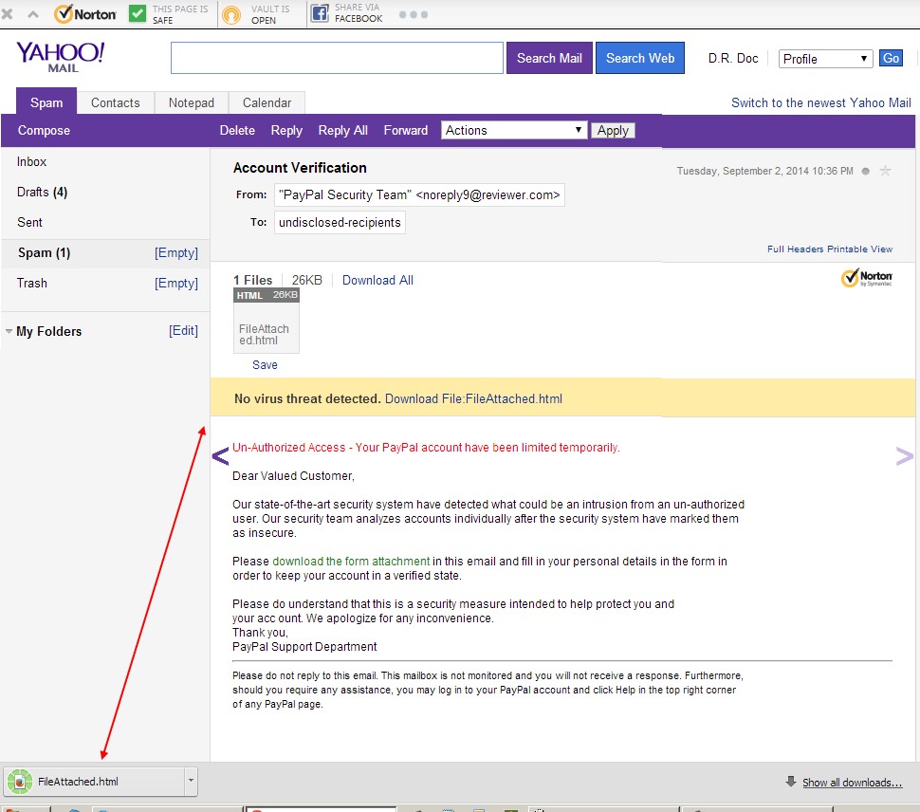Open the download bar item's dropdown arrow

click(x=192, y=781)
